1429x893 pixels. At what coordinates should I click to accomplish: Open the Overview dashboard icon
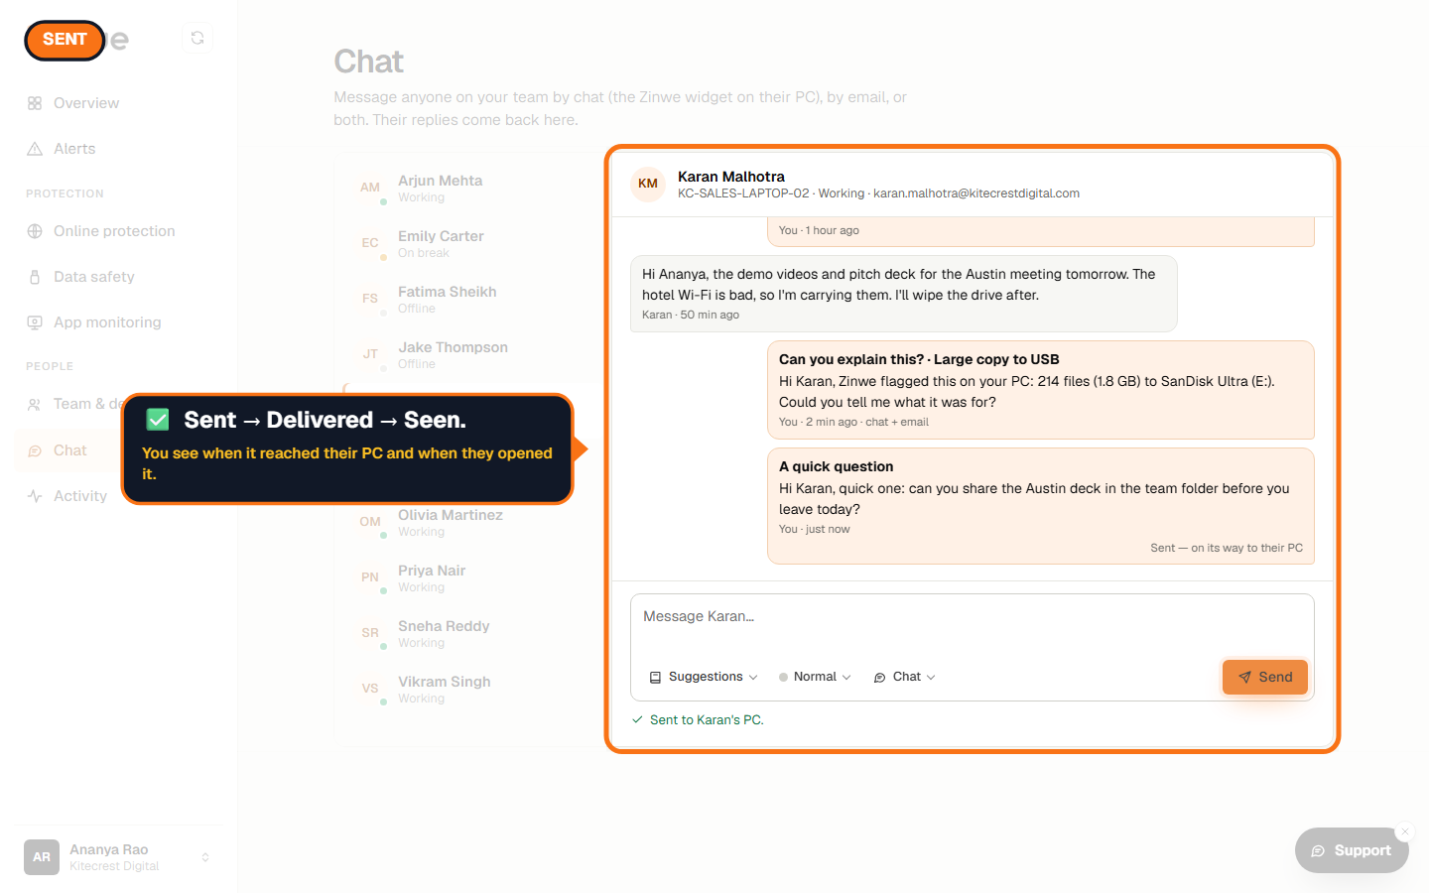(x=35, y=103)
